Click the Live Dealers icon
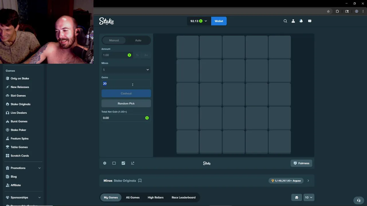 [7, 113]
